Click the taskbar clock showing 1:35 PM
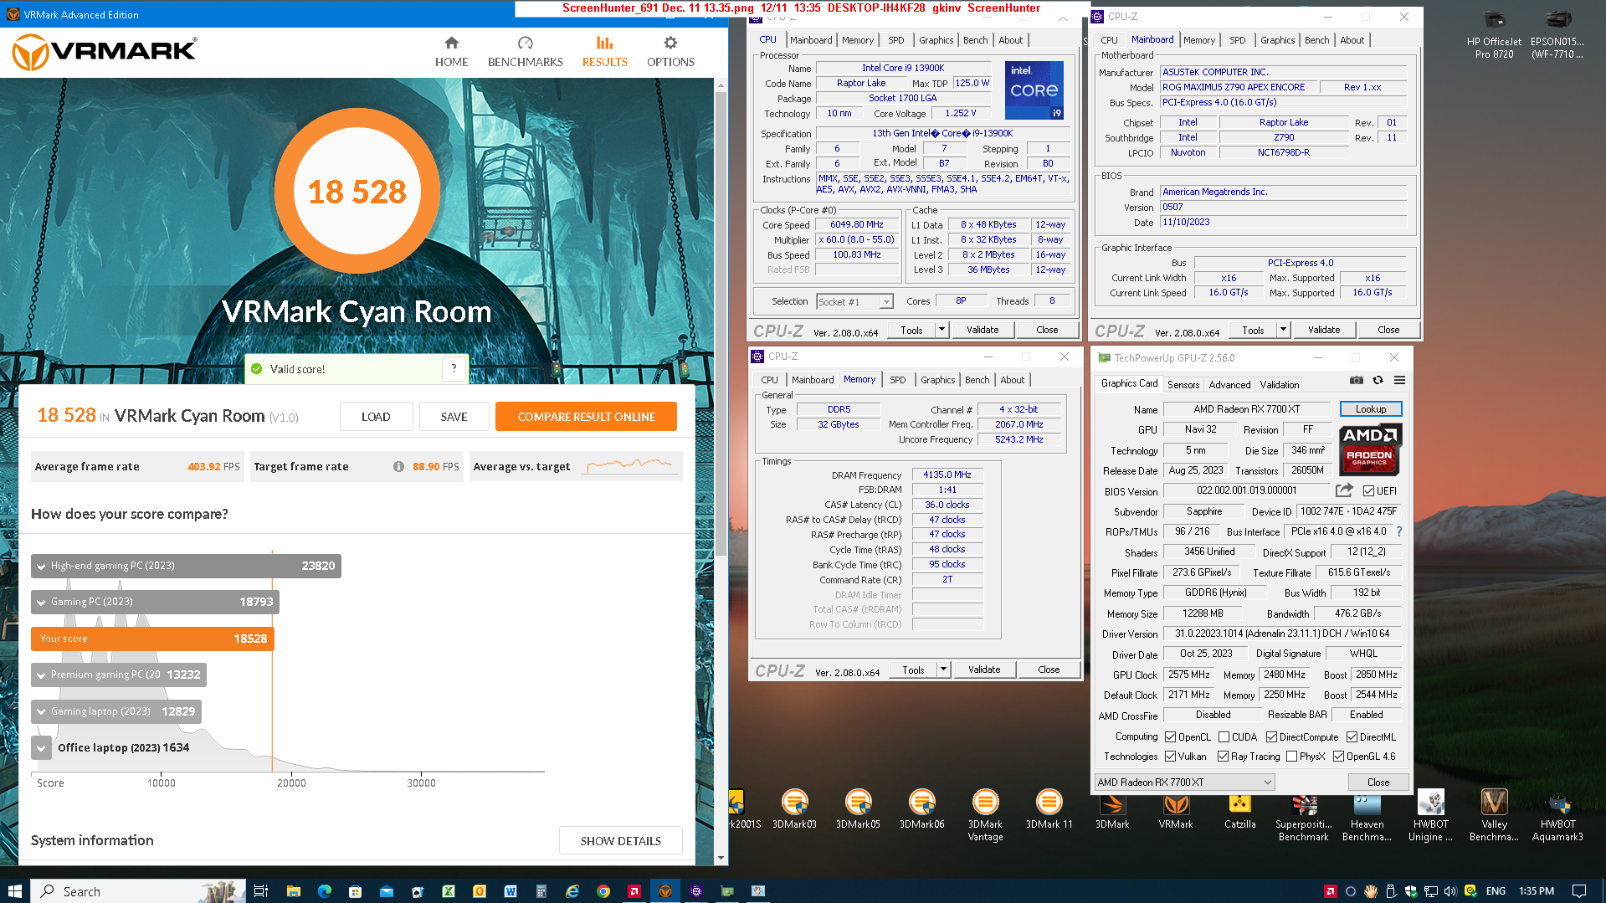Screen dimensions: 1606x903 [1536, 890]
